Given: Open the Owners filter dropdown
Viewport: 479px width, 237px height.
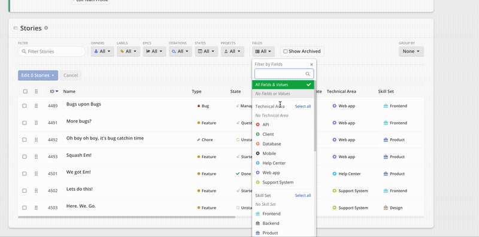Looking at the screenshot, I should pyautogui.click(x=102, y=51).
